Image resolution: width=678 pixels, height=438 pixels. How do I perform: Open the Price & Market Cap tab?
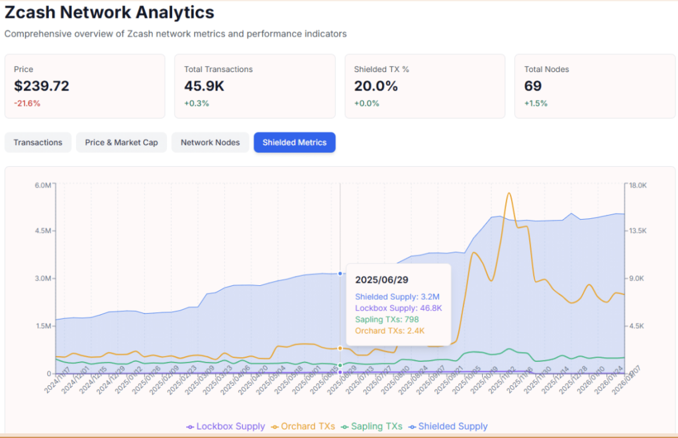121,142
